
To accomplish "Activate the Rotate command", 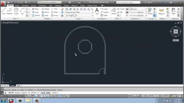I will tap(45, 9).
